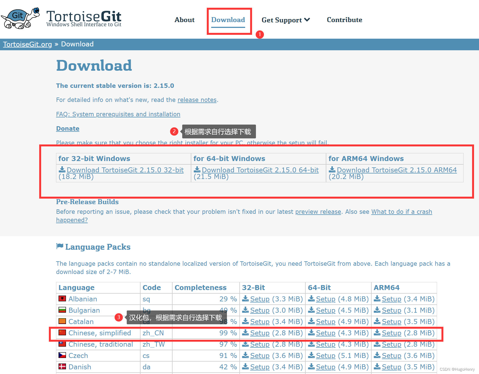Download Catalan ARM64 Setup
Screen dimensions: 479x374
[391, 322]
